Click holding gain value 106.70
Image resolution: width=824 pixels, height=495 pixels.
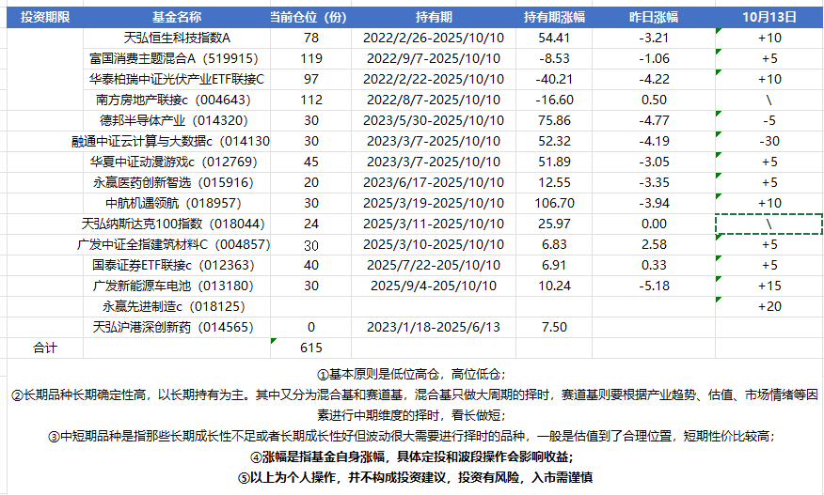554,203
